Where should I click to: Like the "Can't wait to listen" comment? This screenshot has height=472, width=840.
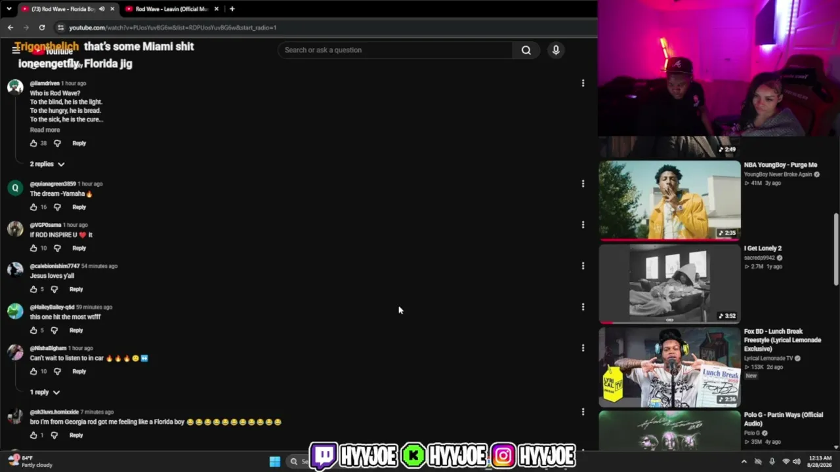[33, 372]
